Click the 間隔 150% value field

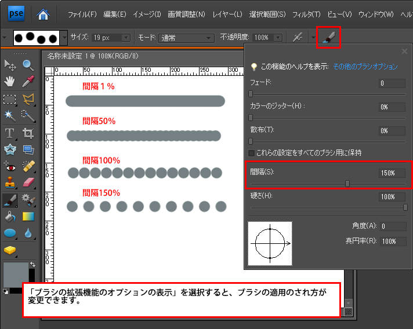coord(392,173)
